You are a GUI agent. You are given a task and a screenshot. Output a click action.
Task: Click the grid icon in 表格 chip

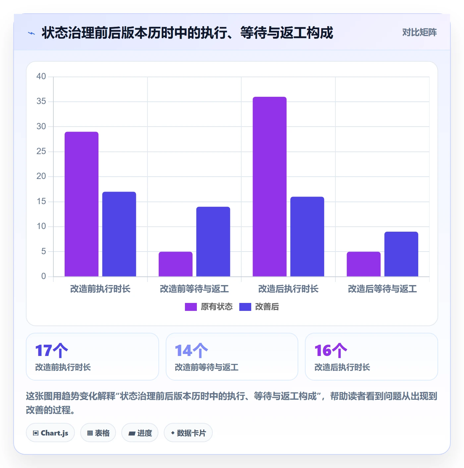(90, 433)
